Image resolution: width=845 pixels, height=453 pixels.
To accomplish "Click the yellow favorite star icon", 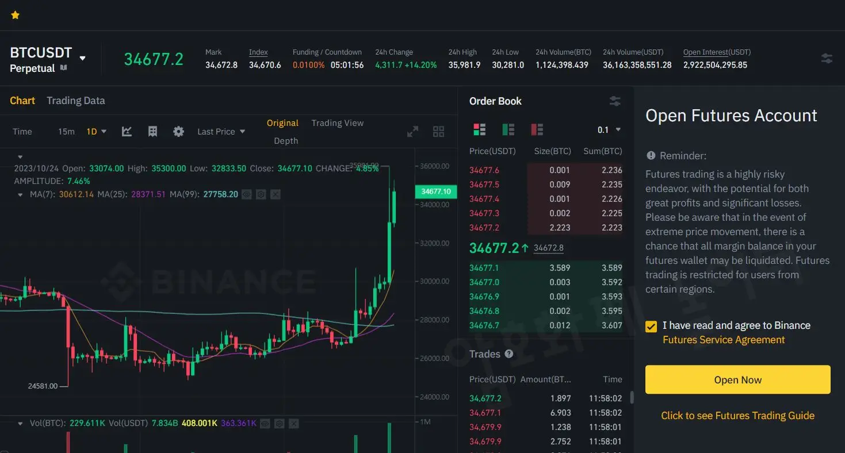I will [16, 15].
